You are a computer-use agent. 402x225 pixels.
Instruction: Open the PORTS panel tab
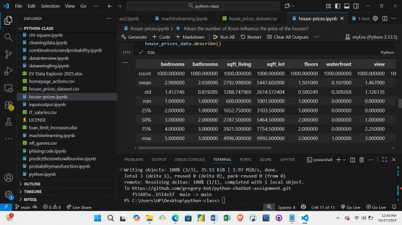click(245, 160)
